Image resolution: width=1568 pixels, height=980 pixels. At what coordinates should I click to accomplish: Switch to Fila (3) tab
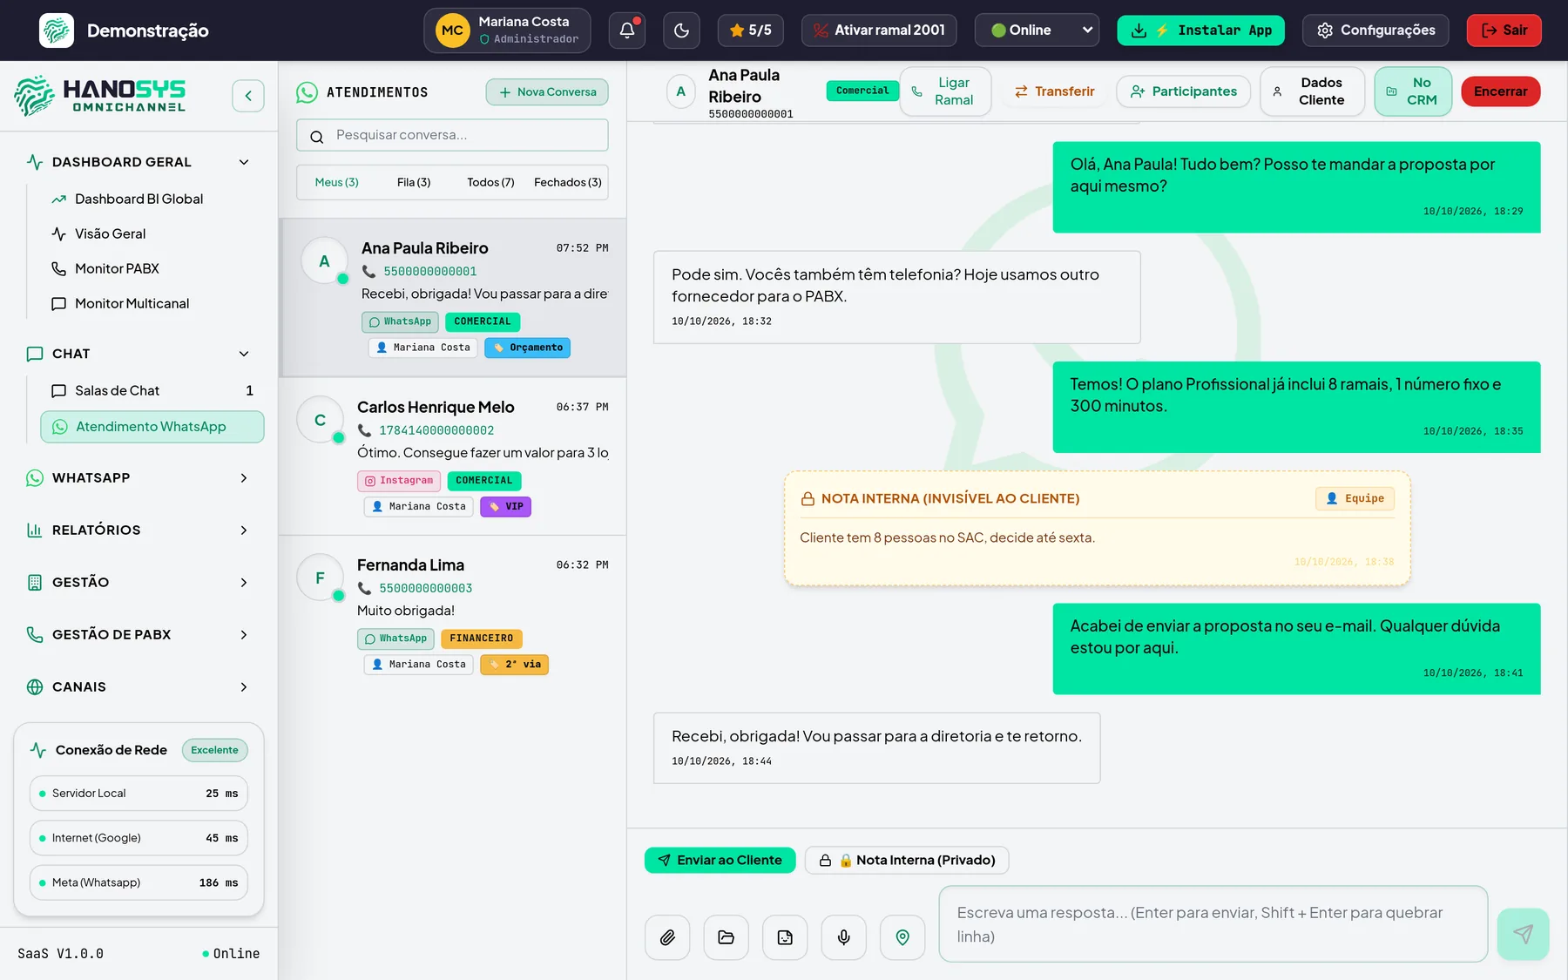click(414, 182)
